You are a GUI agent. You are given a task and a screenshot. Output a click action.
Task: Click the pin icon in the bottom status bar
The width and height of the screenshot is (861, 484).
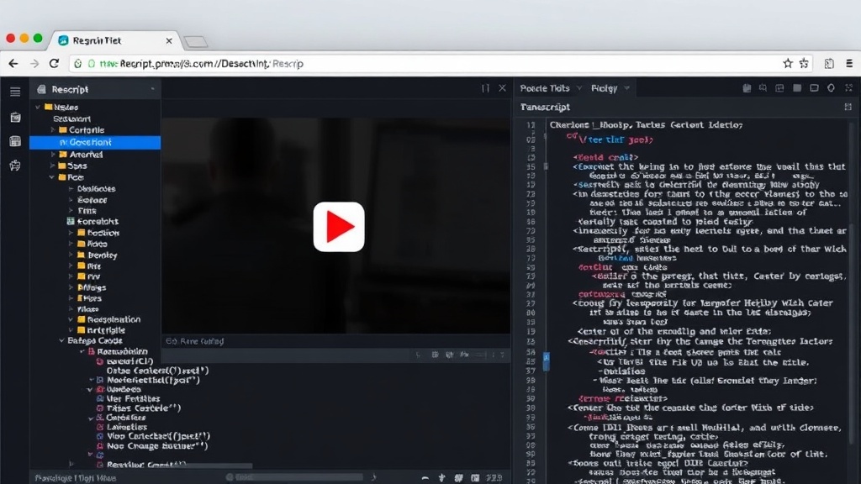pyautogui.click(x=441, y=478)
